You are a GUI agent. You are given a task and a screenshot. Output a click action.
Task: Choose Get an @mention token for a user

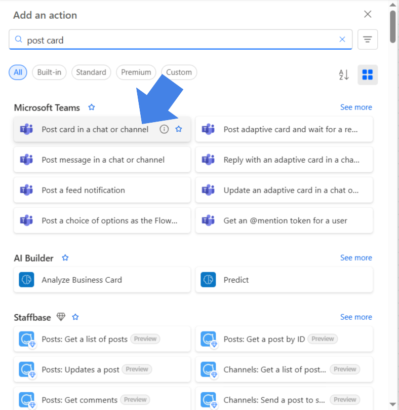tap(284, 220)
